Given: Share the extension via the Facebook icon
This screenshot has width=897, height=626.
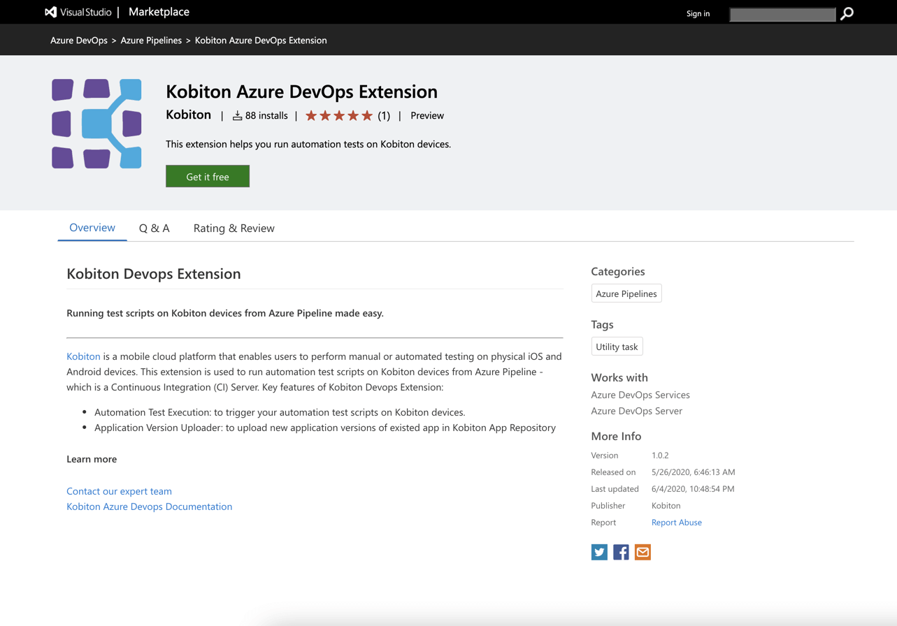Looking at the screenshot, I should tap(621, 552).
